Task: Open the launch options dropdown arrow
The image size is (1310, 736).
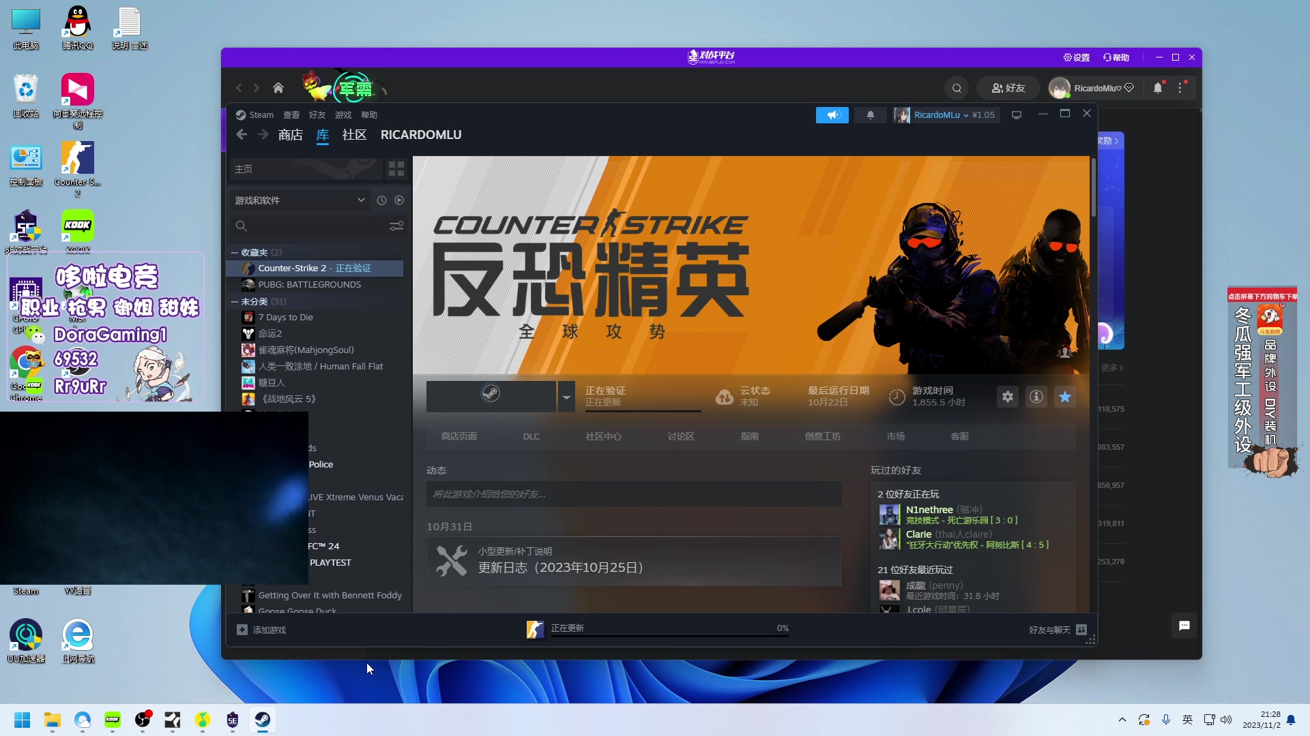Action: [x=566, y=397]
